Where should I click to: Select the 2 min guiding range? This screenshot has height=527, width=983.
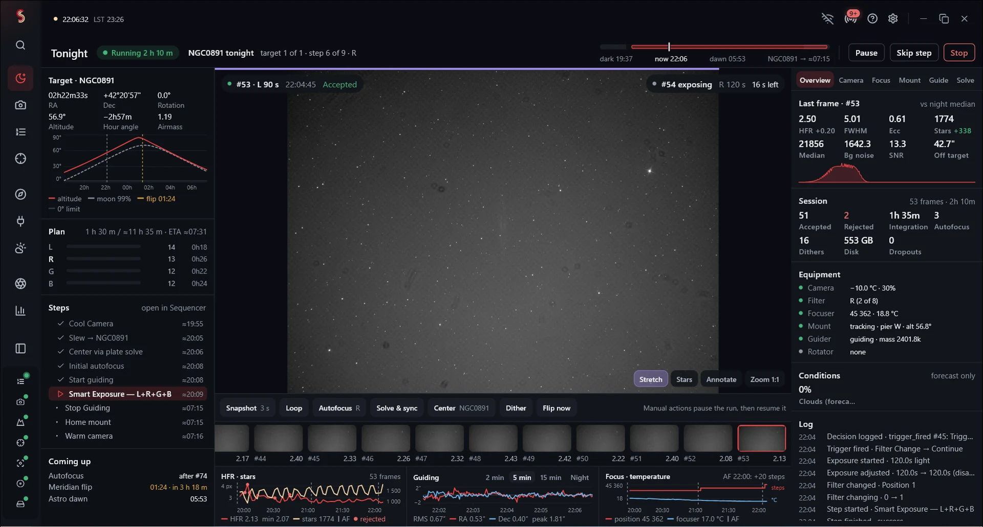point(495,477)
